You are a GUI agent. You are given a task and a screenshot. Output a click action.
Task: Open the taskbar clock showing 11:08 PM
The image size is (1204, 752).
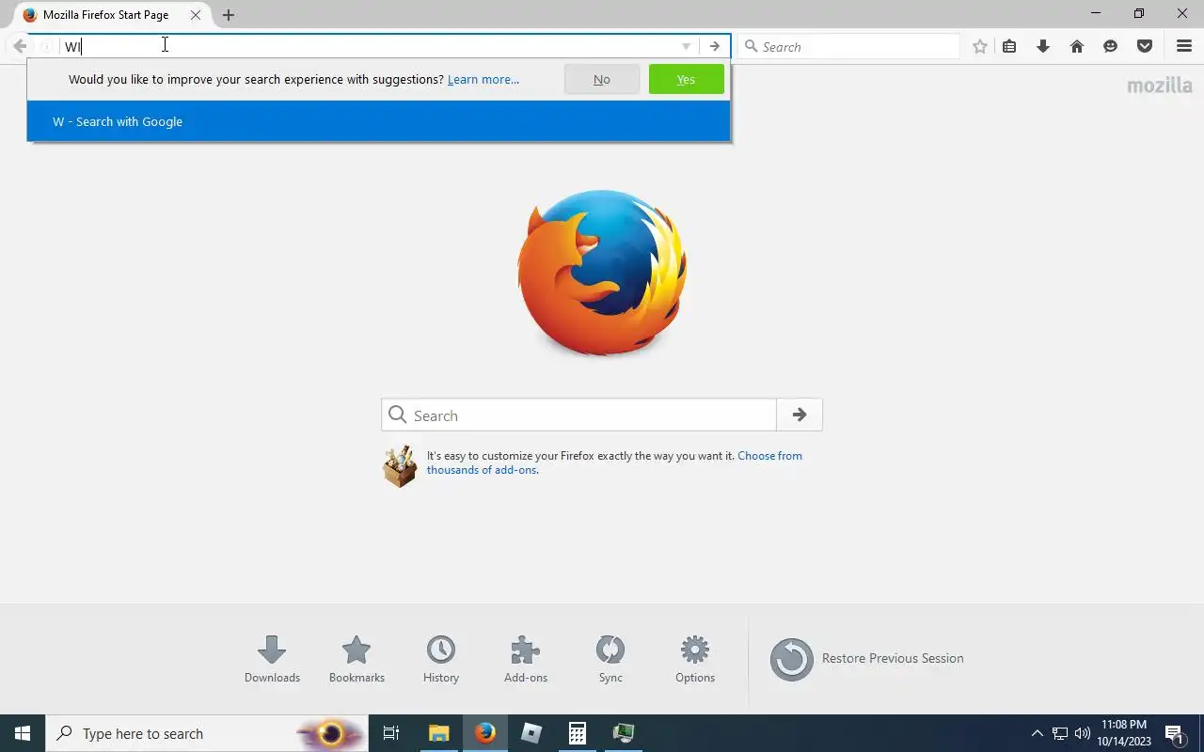point(1124,733)
